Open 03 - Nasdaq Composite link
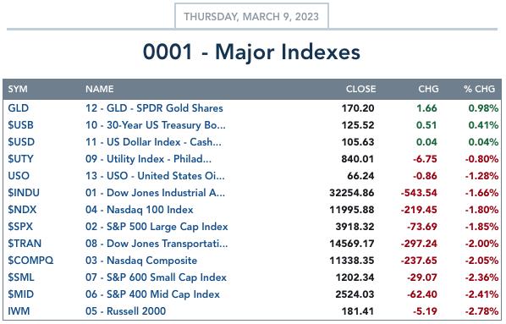Image resolution: width=506 pixels, height=324 pixels. pos(141,261)
